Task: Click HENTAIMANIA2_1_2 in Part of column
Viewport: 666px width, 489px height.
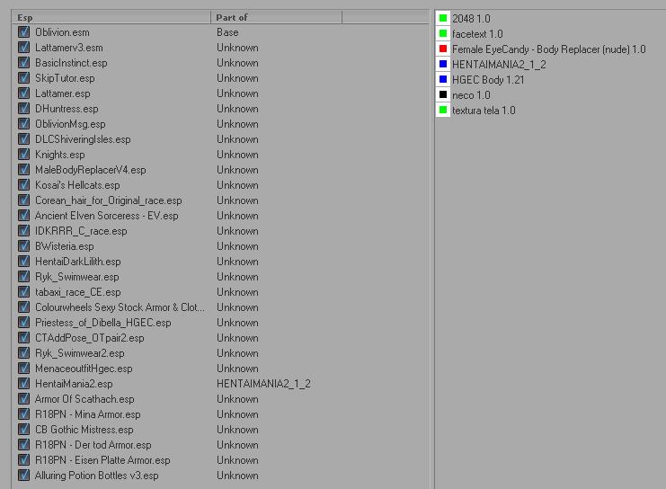Action: [263, 384]
